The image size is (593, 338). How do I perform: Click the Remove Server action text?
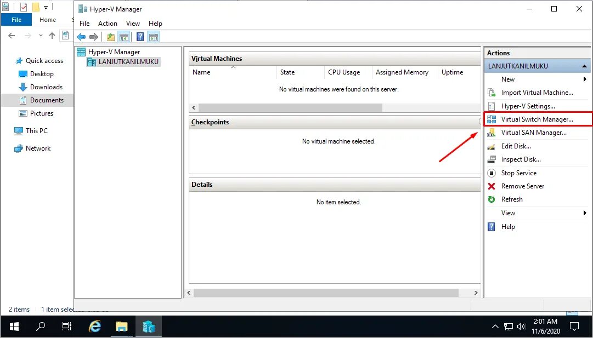point(523,186)
